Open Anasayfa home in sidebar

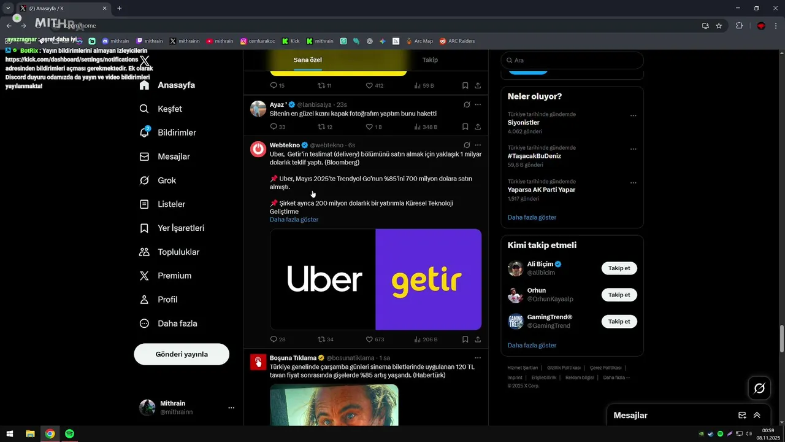point(167,85)
